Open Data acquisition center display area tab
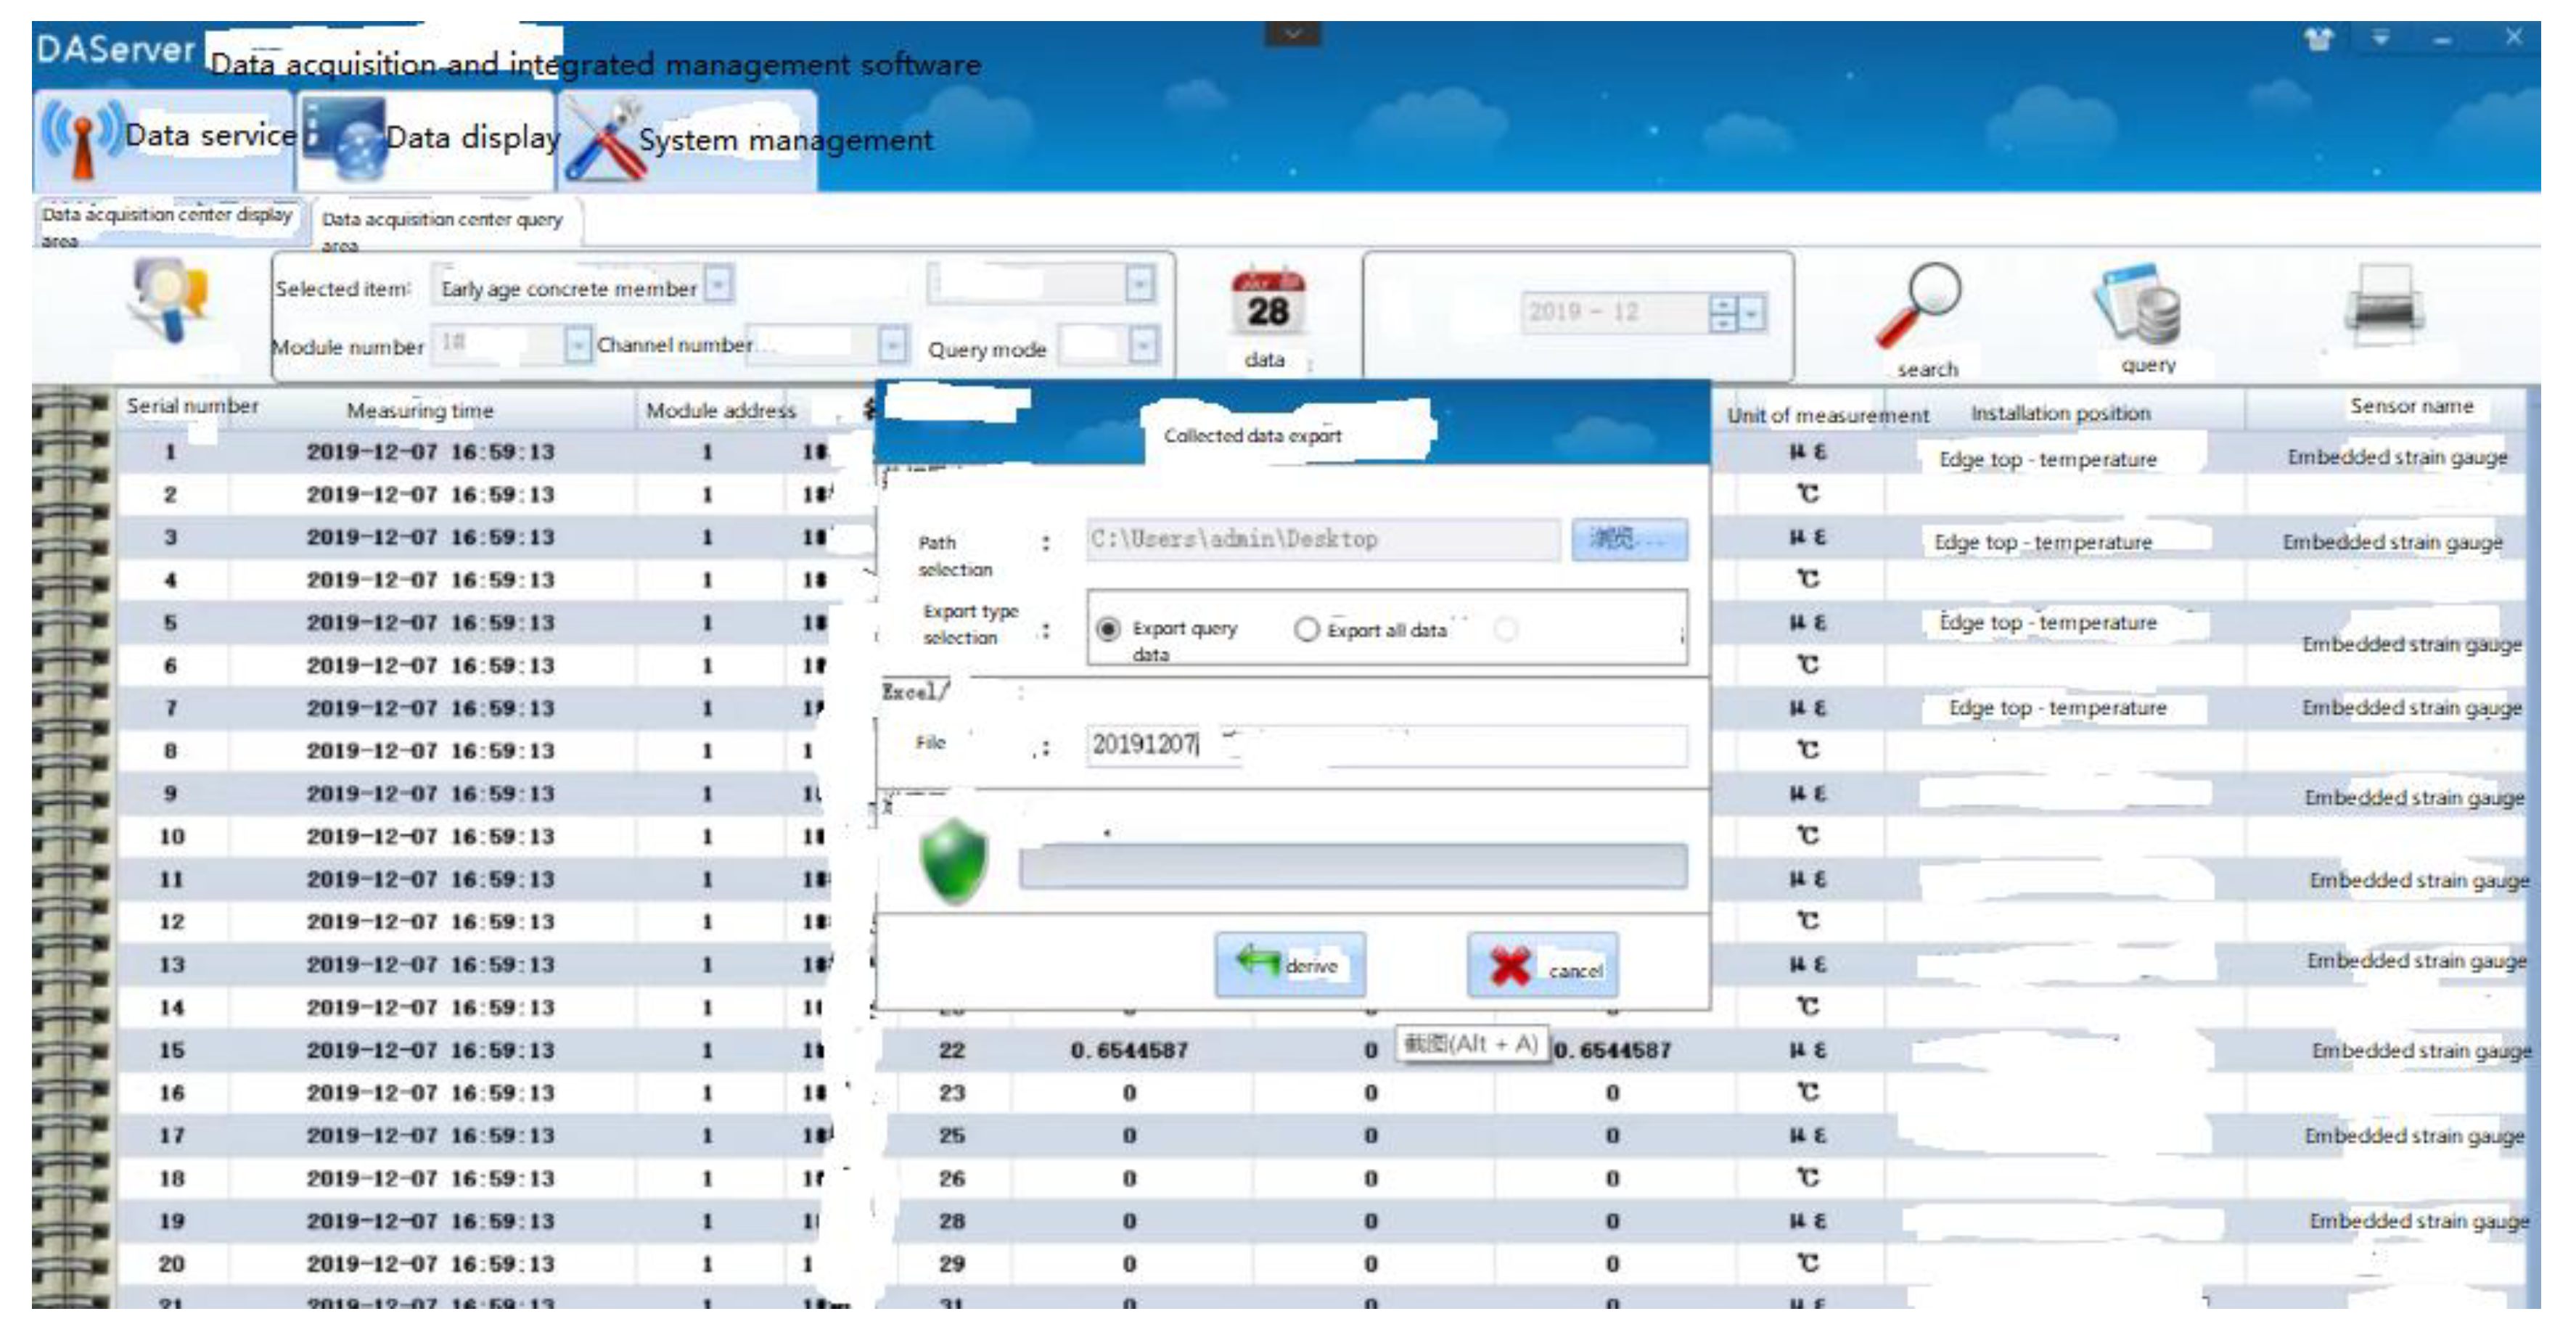Viewport: 2576px width, 1343px height. point(166,217)
